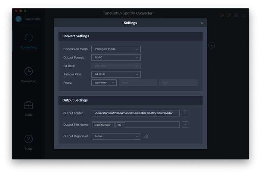Remove the Title tag

[x=123, y=125]
